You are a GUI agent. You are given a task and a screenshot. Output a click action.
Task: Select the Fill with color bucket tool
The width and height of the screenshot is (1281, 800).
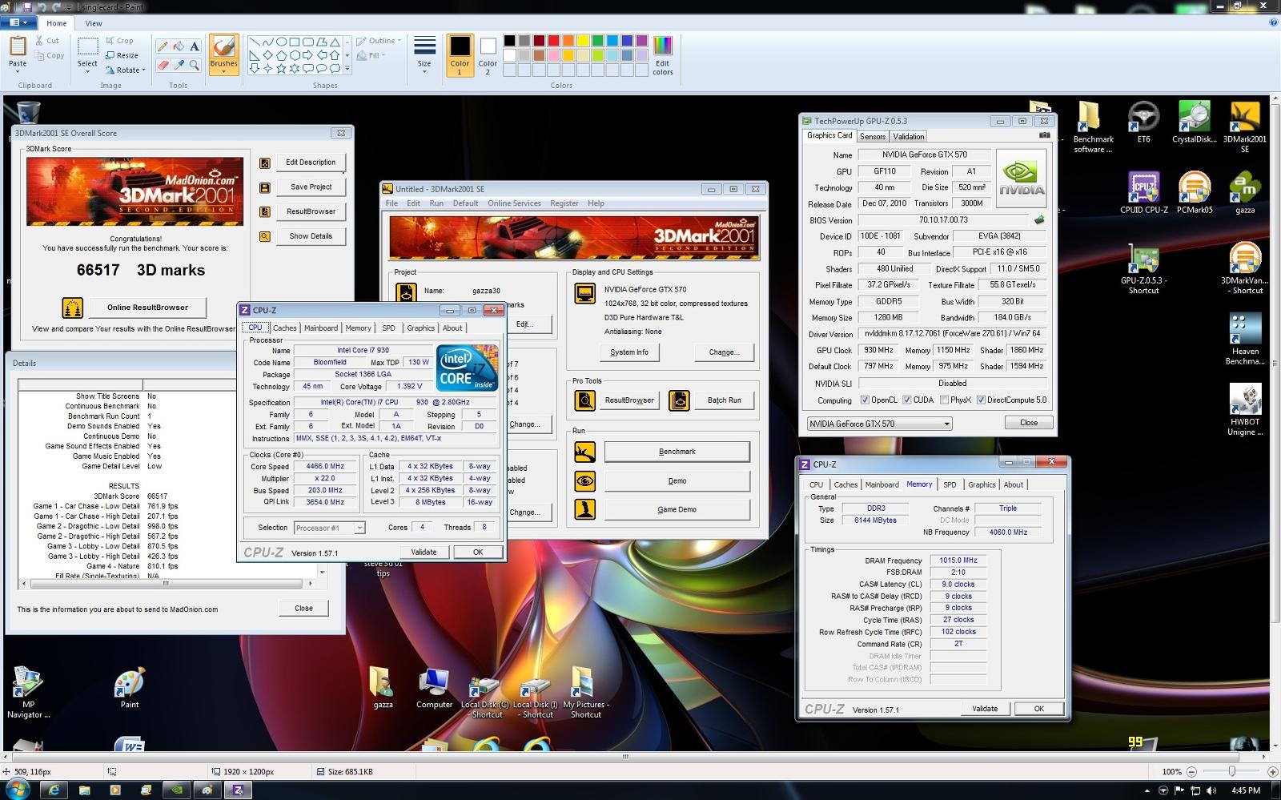179,46
